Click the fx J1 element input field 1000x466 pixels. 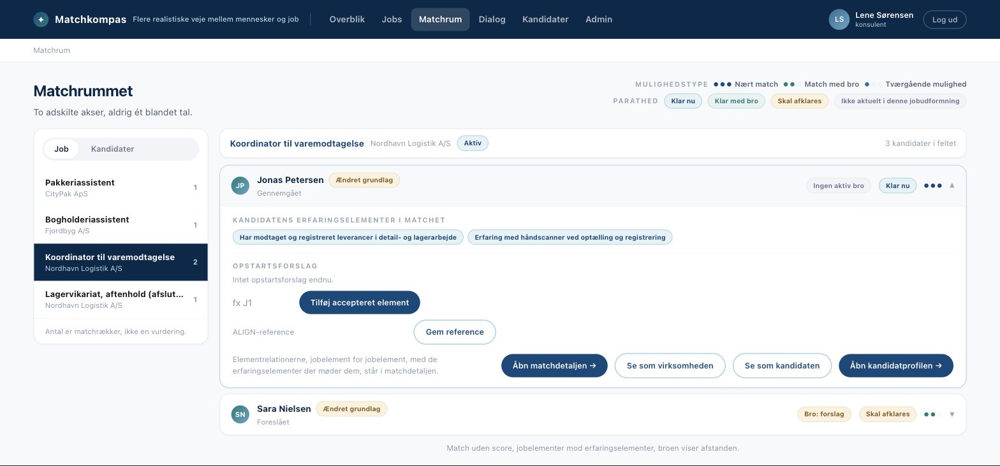click(x=262, y=303)
